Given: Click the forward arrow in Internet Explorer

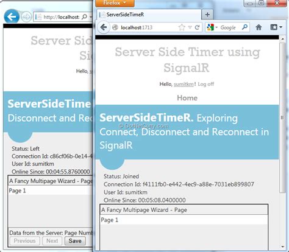Looking at the screenshot, I should (26, 17).
